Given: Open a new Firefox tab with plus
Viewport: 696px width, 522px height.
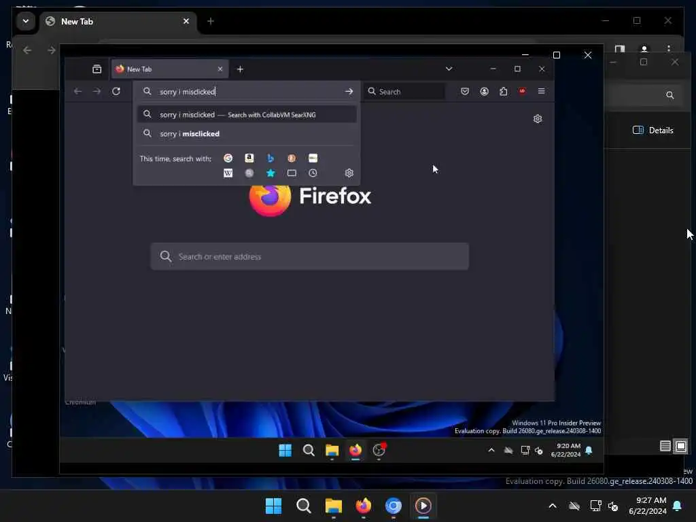Looking at the screenshot, I should (240, 69).
